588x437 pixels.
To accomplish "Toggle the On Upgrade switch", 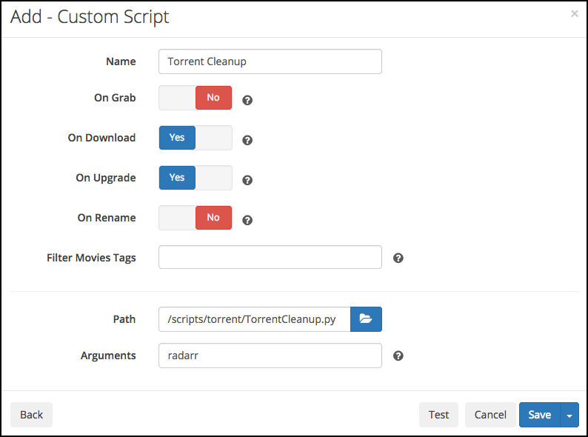I will click(x=196, y=178).
